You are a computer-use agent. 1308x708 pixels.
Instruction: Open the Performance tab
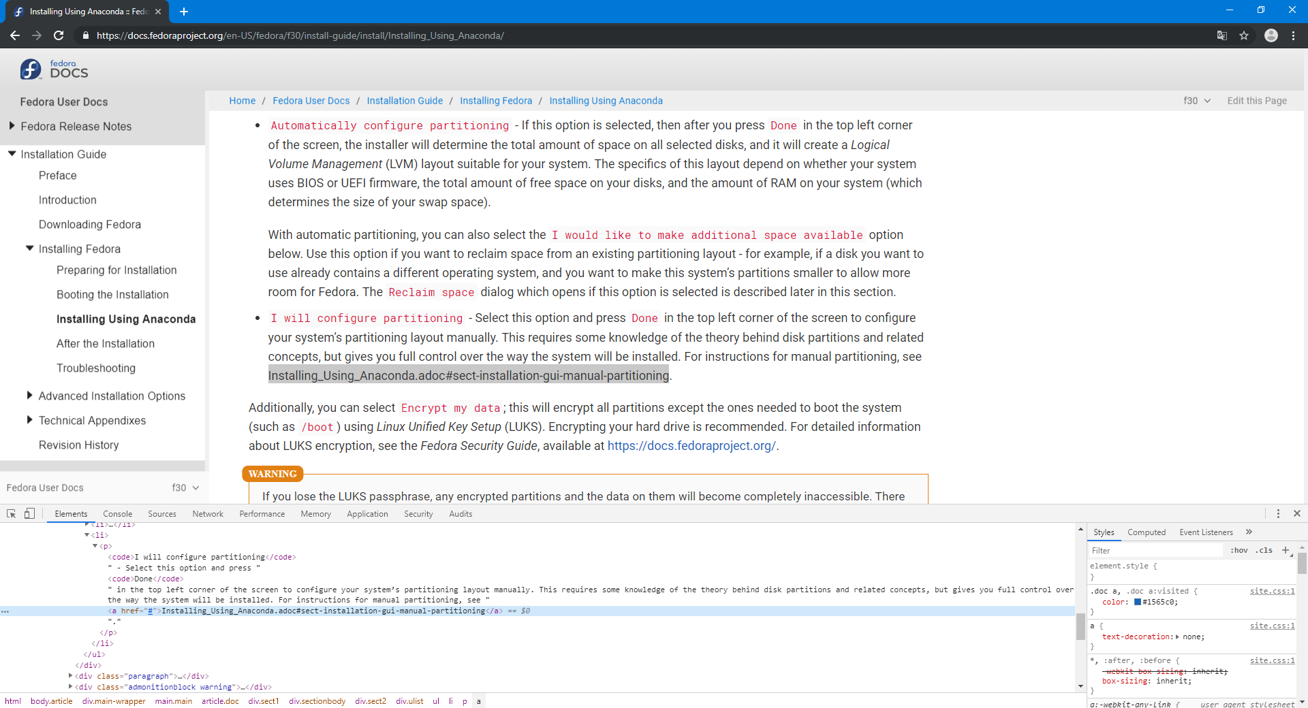click(x=262, y=514)
